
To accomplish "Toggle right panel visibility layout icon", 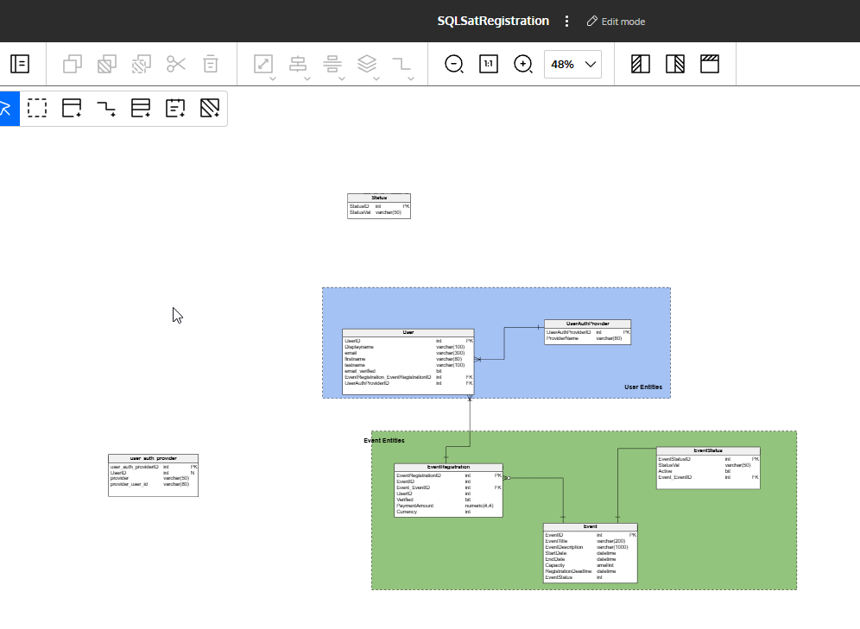I will point(675,64).
